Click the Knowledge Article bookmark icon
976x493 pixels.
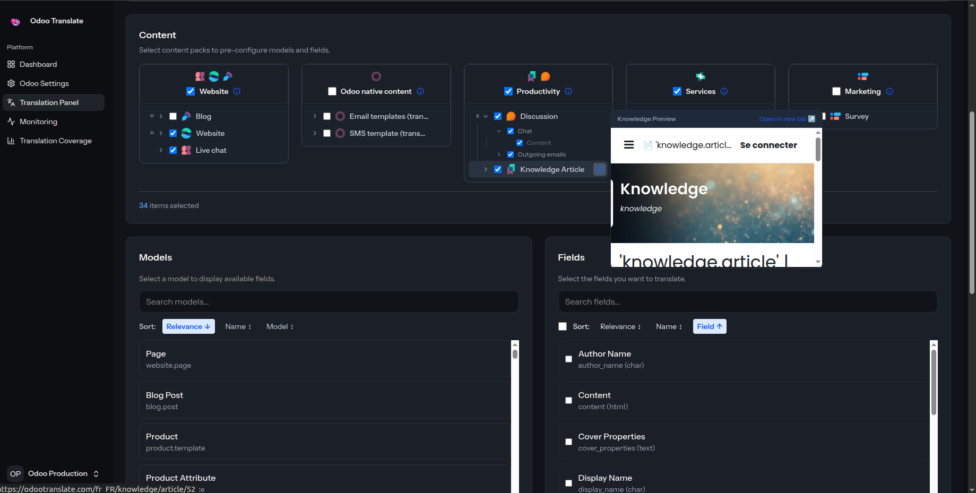(511, 169)
